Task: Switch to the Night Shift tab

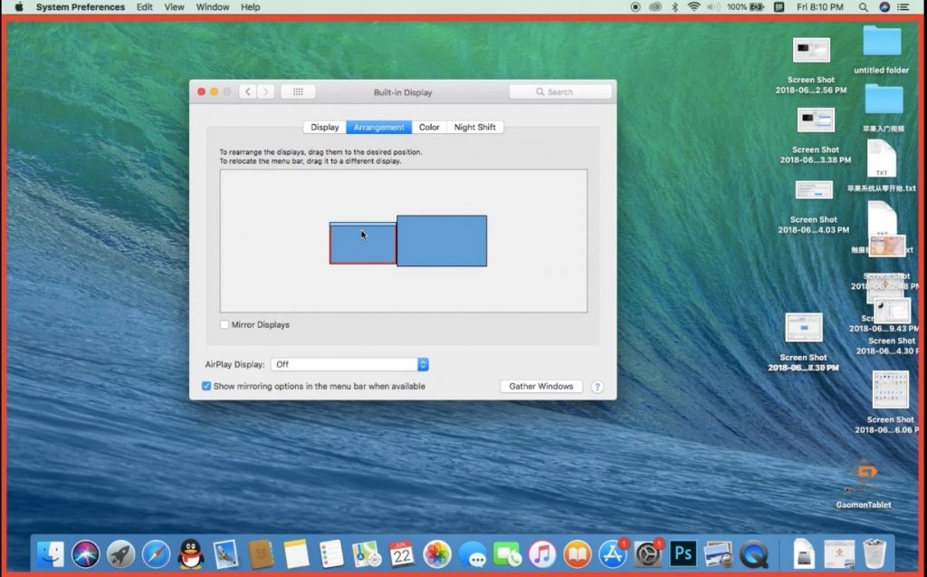Action: (x=474, y=127)
